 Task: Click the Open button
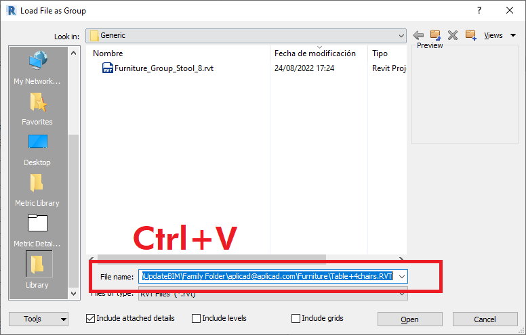coord(409,319)
